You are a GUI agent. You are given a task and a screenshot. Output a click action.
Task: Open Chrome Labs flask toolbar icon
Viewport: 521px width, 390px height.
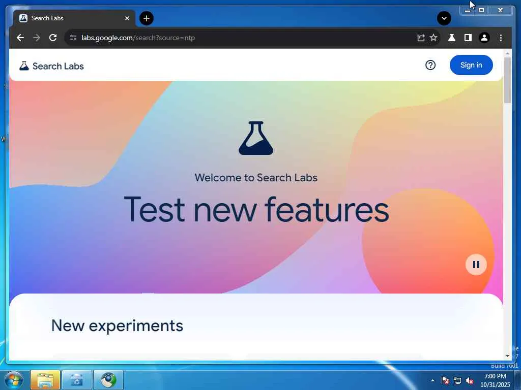(x=452, y=38)
